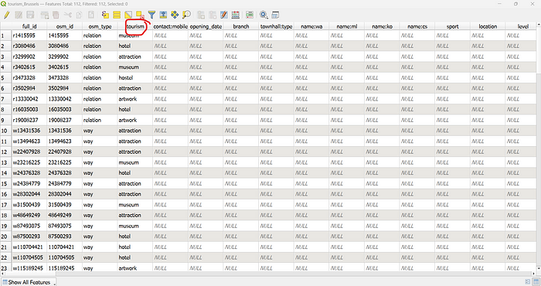Click the Dock attribute table icon
This screenshot has height=286, width=541.
point(275,15)
